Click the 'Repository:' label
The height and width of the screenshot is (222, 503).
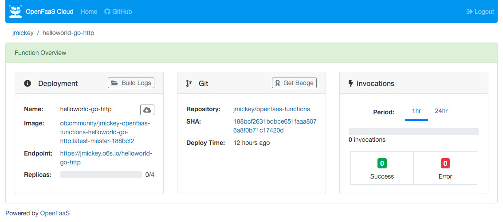pos(203,109)
